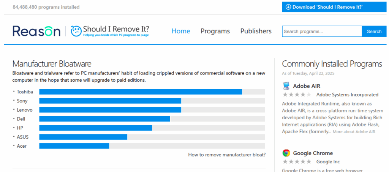Click the Dell bloatware progress bar
Image resolution: width=389 pixels, height=172 pixels.
click(x=152, y=119)
